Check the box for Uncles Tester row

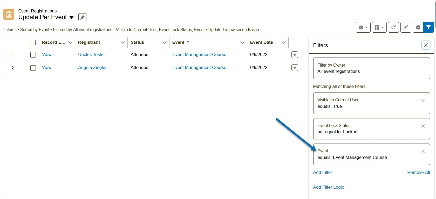[33, 55]
